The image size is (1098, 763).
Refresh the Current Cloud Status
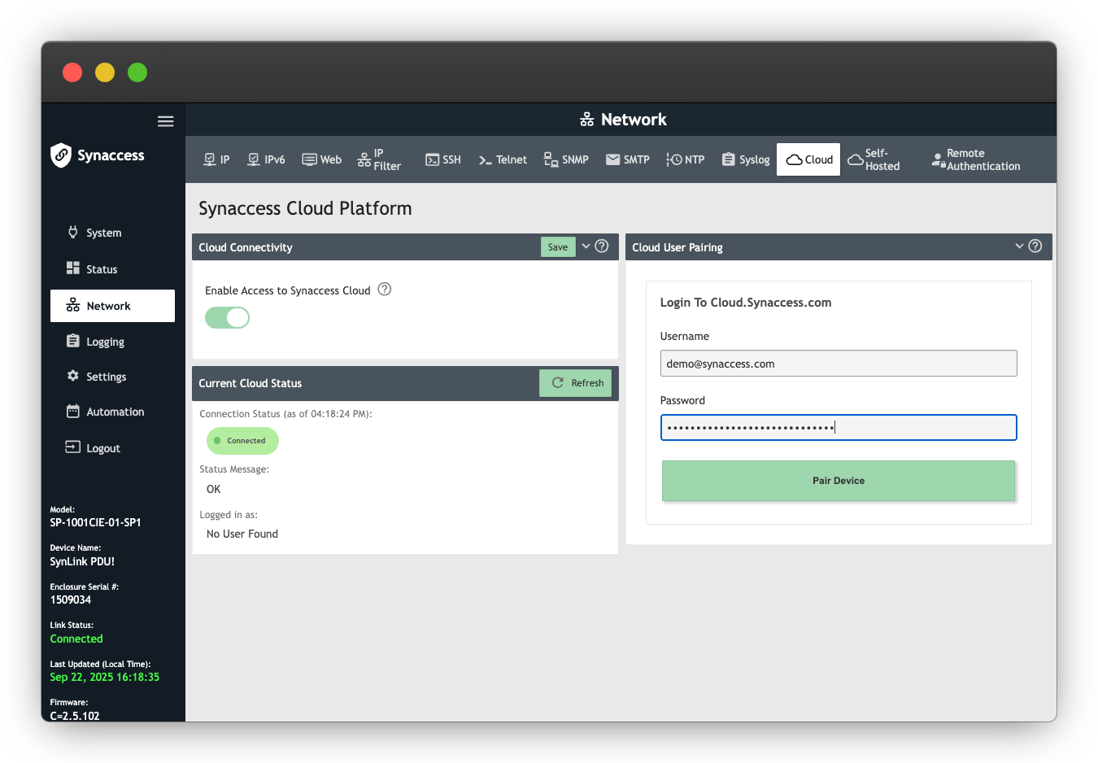pyautogui.click(x=576, y=383)
